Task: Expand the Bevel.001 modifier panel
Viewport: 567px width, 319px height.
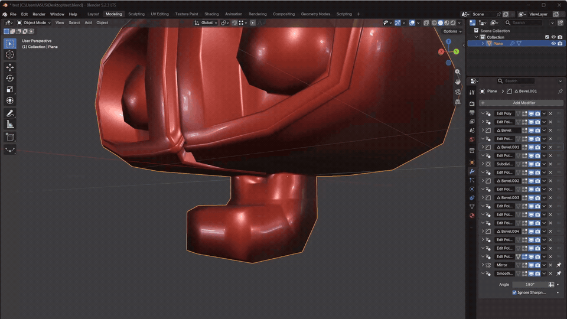Action: [483, 147]
